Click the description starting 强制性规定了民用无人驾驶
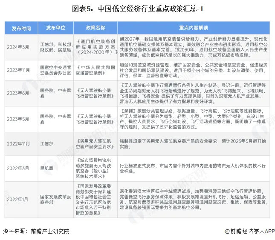275x240 pixels. coord(193,144)
